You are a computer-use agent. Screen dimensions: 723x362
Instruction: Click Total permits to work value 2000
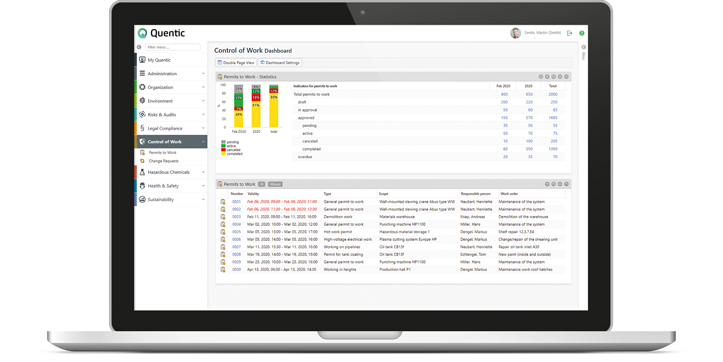tap(553, 94)
